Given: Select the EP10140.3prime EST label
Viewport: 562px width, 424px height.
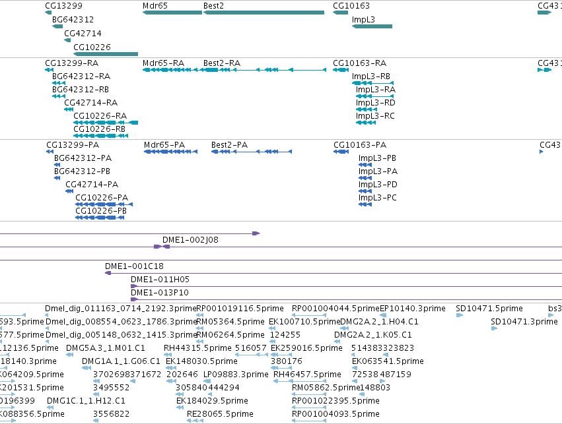Looking at the screenshot, I should [413, 309].
